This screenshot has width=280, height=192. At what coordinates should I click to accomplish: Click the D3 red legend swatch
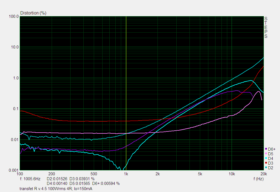(x=266, y=163)
